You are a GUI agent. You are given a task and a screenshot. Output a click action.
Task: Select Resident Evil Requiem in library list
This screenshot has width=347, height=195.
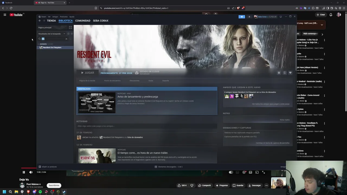55,47
